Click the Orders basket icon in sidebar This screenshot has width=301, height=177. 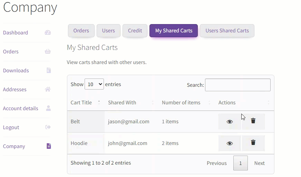pos(48,51)
